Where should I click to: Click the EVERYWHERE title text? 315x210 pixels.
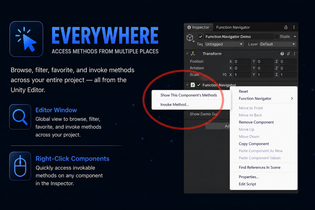click(x=105, y=35)
